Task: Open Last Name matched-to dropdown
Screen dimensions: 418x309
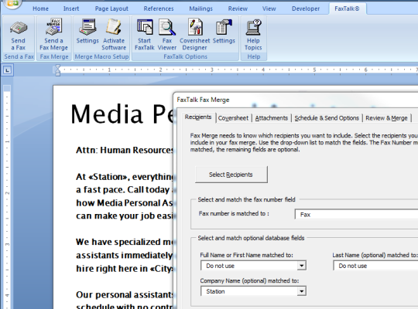Action: pyautogui.click(x=375, y=266)
